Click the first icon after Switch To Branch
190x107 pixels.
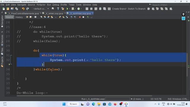coord(149,9)
